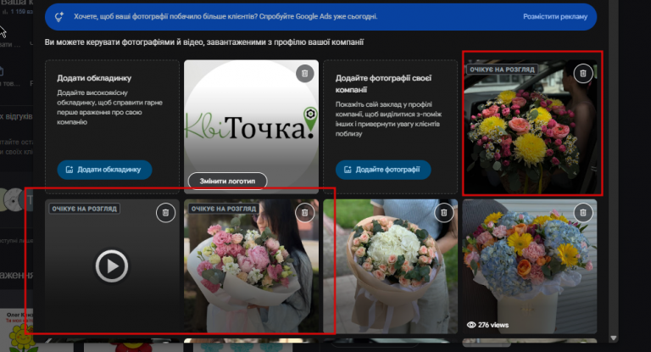Play the pending review video
651x352 pixels.
click(x=112, y=266)
